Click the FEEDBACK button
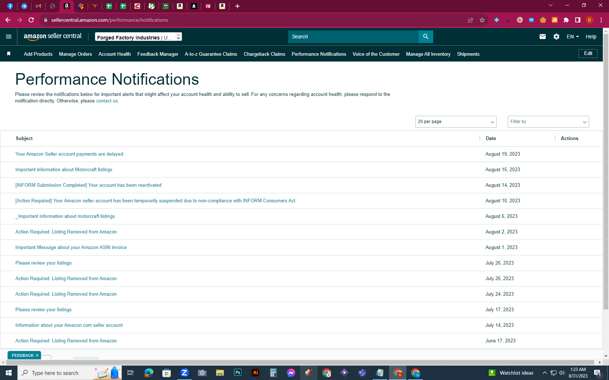Viewport: 609px width, 380px height. pos(22,355)
